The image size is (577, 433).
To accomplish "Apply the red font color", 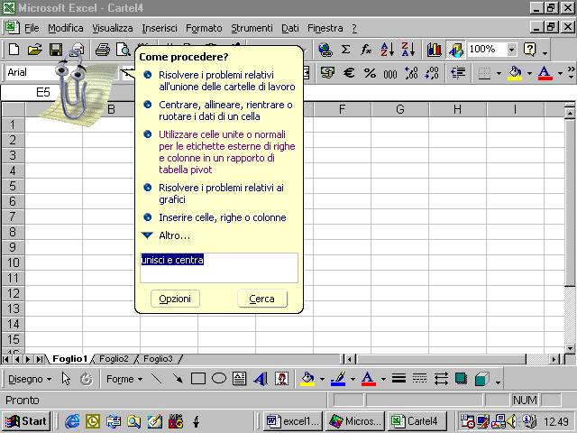I will coord(545,73).
